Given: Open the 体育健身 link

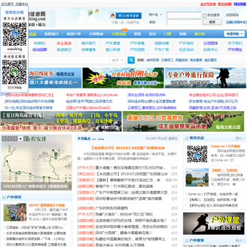Looking at the screenshot, I should point(89,49).
